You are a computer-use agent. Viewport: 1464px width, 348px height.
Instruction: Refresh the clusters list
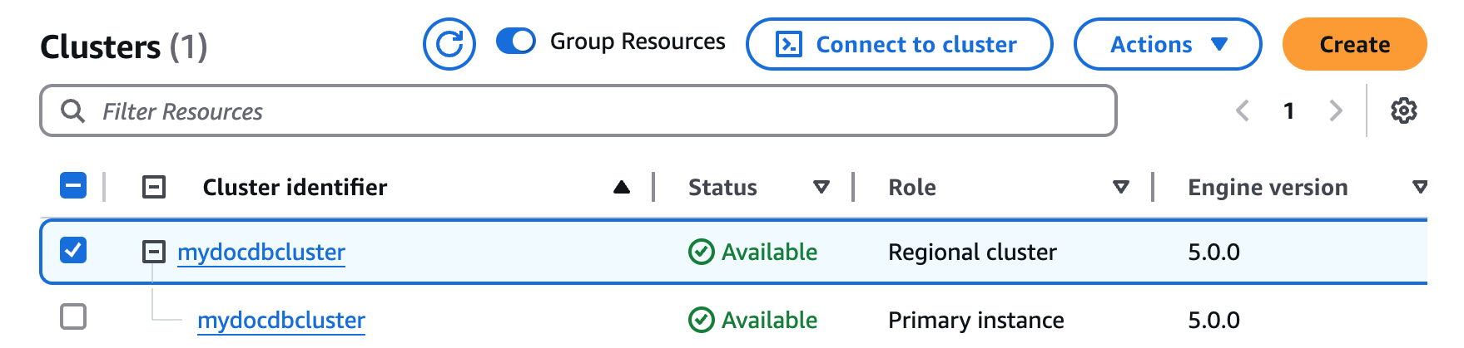449,44
